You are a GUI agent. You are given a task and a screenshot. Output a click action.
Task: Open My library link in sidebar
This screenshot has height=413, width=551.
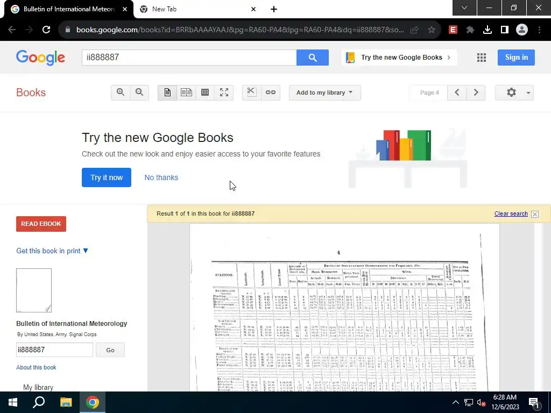(38, 387)
